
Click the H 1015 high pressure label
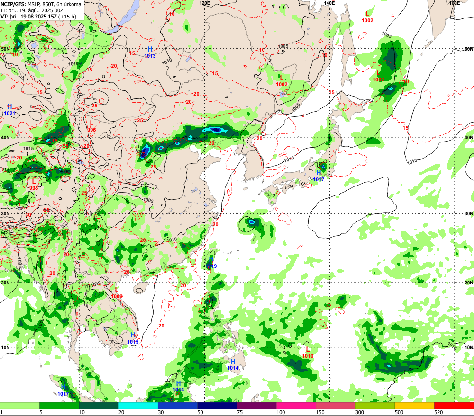(x=133, y=338)
